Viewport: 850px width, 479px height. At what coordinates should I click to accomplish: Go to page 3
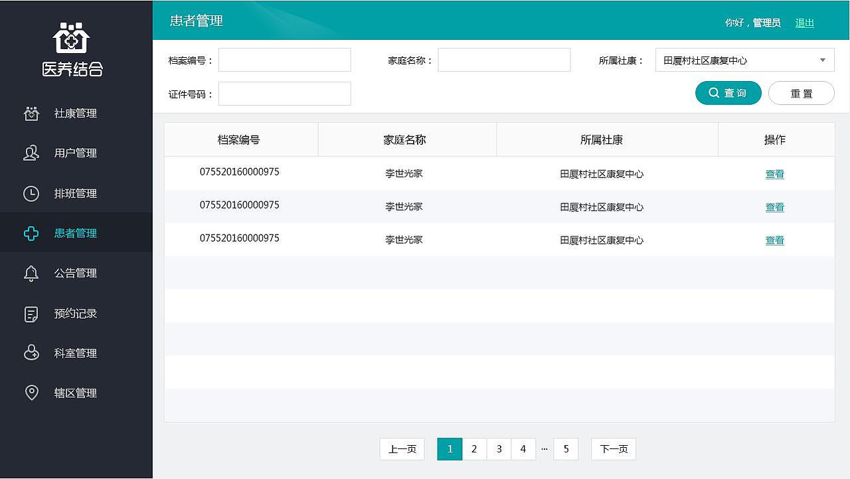pos(499,449)
